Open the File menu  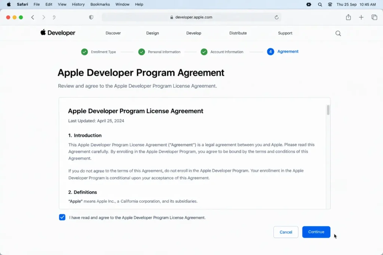[37, 4]
